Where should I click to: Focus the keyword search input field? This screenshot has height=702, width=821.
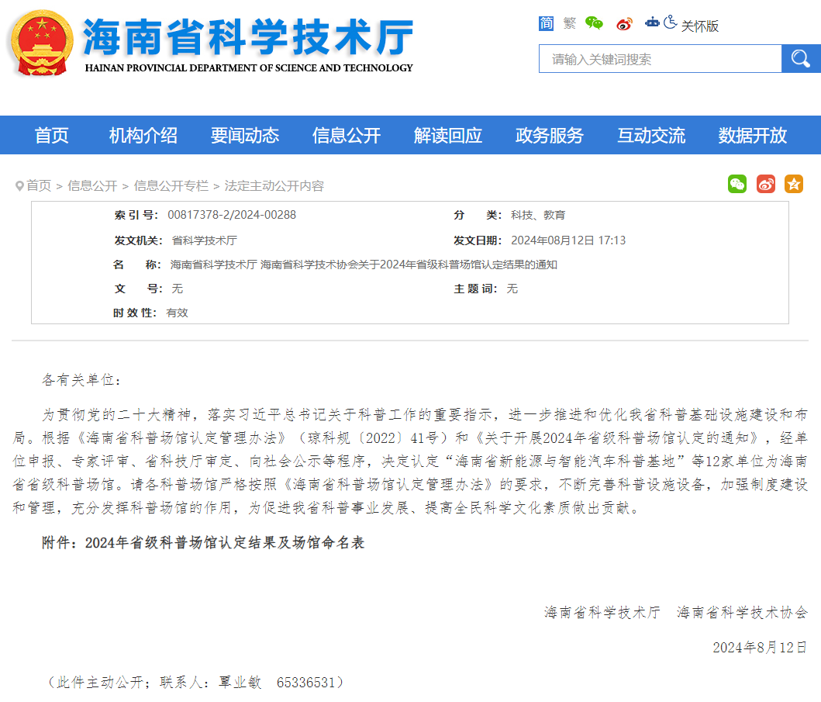[660, 59]
